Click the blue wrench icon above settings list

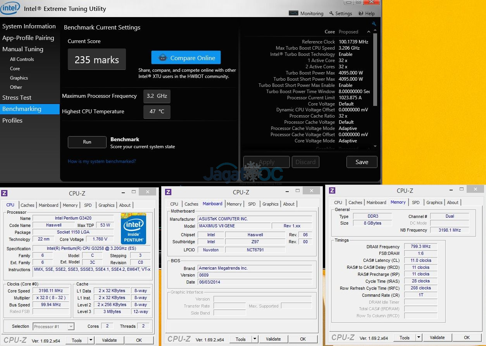[374, 24]
